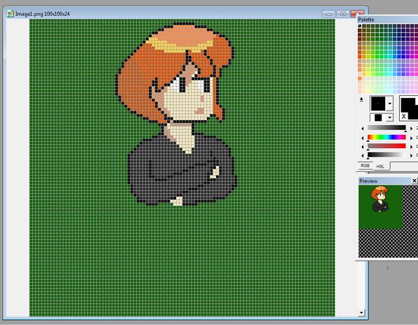Increase lightness with its right arrow

pos(411,155)
